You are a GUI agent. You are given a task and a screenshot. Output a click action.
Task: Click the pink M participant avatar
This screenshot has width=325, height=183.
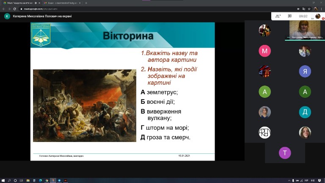[264, 51]
